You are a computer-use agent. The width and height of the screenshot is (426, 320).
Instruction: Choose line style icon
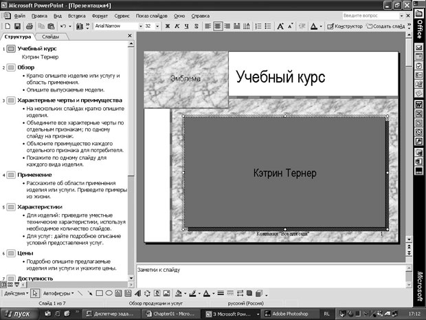point(221,293)
